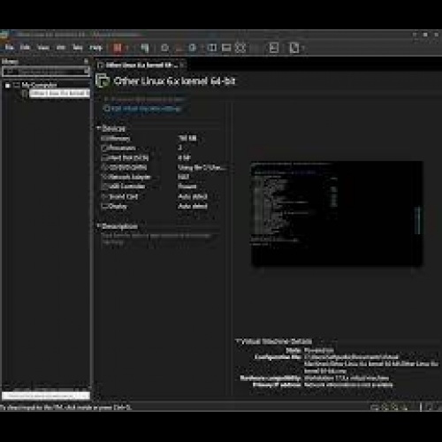This screenshot has height=442, width=442.
Task: Click the thumbnail bar toolbar icon
Action: pyautogui.click(x=226, y=48)
